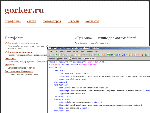Screen dimensions: 150x113
Task: Open the New file dropdown arrow
Action: (x=53, y=55)
